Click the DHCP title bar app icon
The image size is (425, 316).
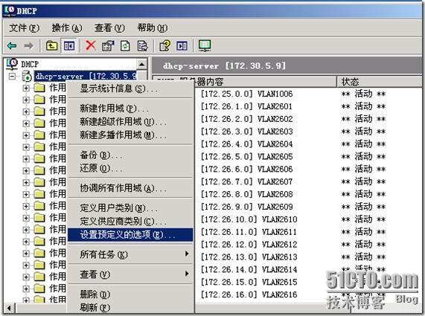coord(10,10)
